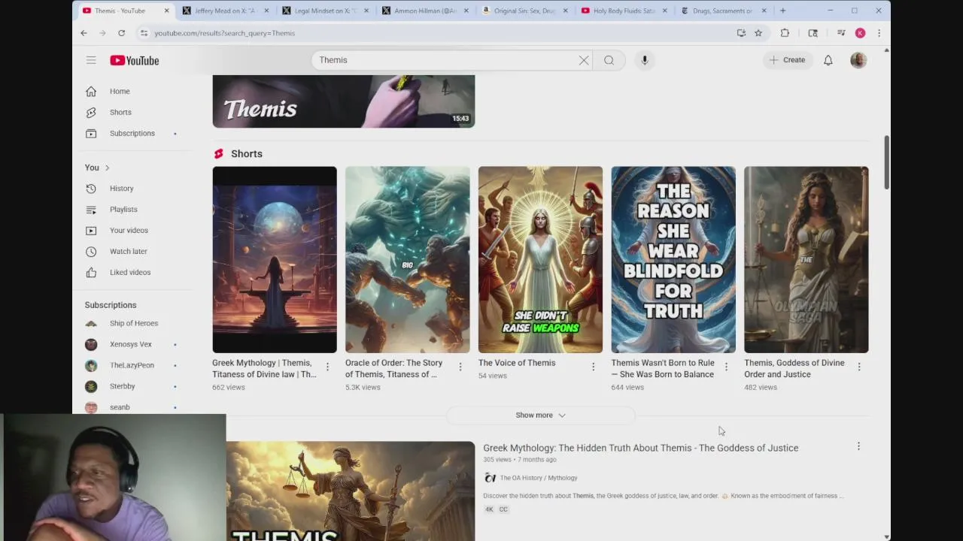The image size is (963, 541).
Task: Open options for Oracle of Order short
Action: coord(460,367)
